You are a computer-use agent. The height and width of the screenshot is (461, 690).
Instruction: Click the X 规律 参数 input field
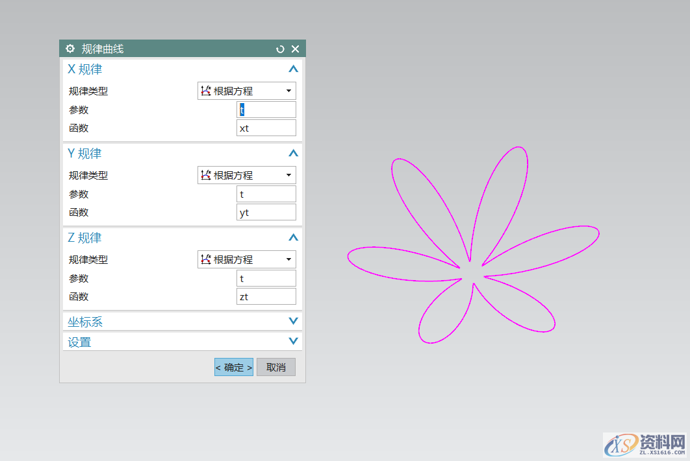pos(266,110)
